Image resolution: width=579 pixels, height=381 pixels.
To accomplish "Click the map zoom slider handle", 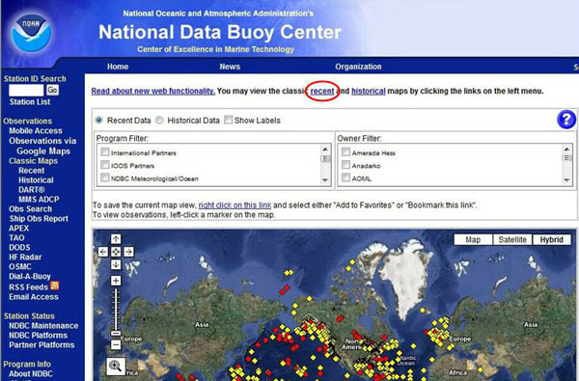I will 116,333.
